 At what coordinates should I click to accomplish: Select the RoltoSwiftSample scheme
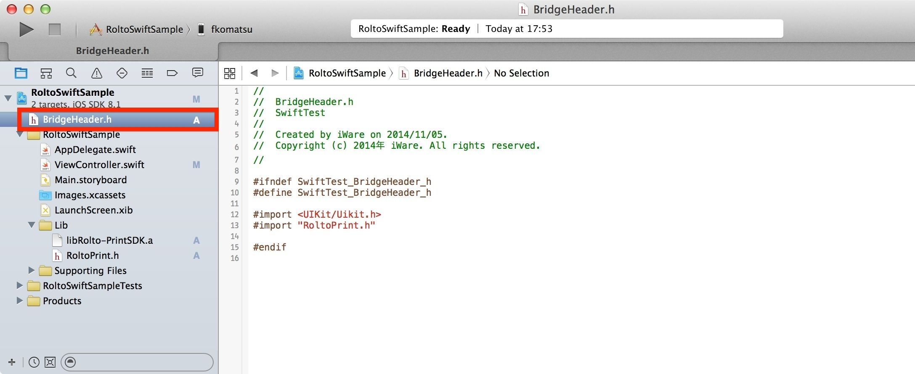[136, 29]
